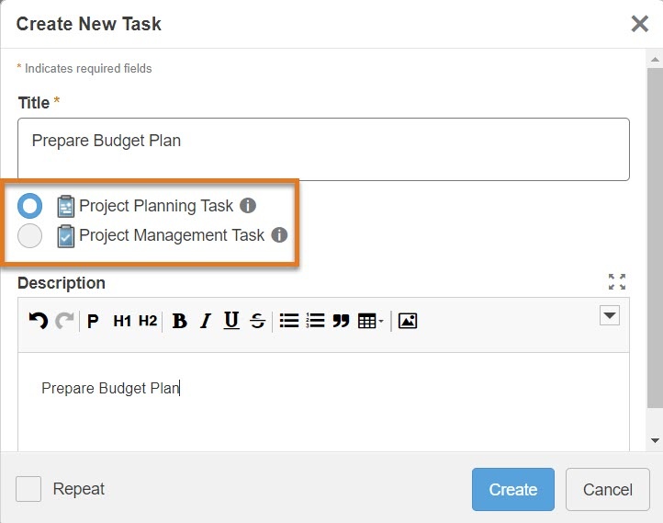Set paragraph style with P button
This screenshot has width=663, height=523.
coord(94,321)
